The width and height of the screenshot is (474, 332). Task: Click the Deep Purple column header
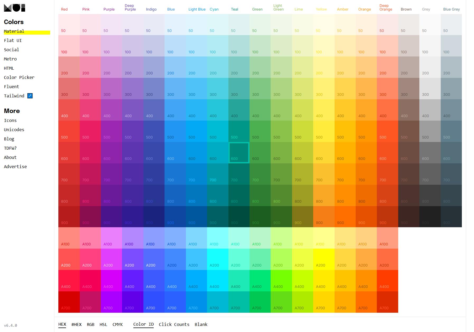(x=130, y=7)
